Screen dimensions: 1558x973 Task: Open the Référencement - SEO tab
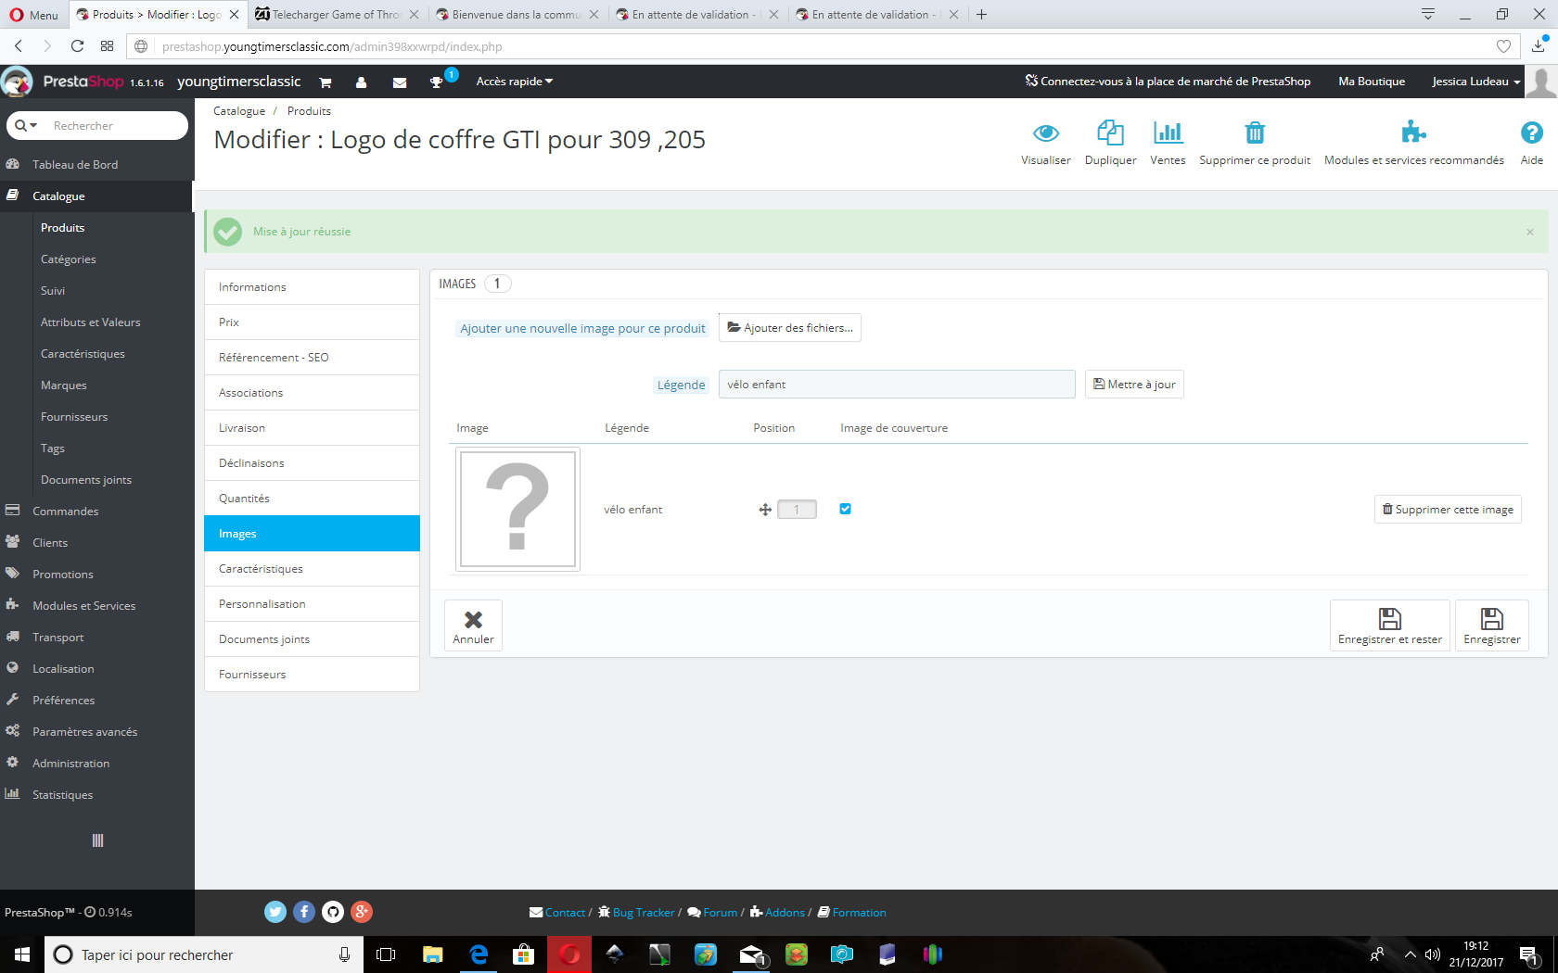click(x=312, y=358)
